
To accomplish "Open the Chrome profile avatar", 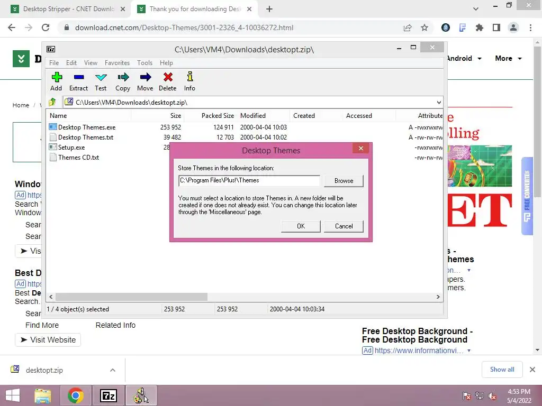I will click(513, 27).
